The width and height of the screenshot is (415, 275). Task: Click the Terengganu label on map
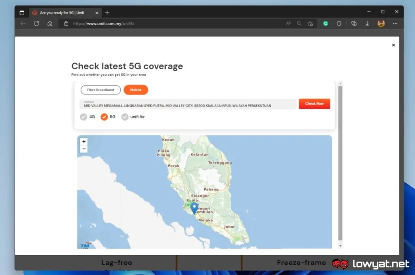point(220,163)
